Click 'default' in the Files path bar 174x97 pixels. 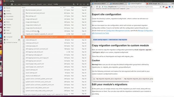[x=50, y=4]
